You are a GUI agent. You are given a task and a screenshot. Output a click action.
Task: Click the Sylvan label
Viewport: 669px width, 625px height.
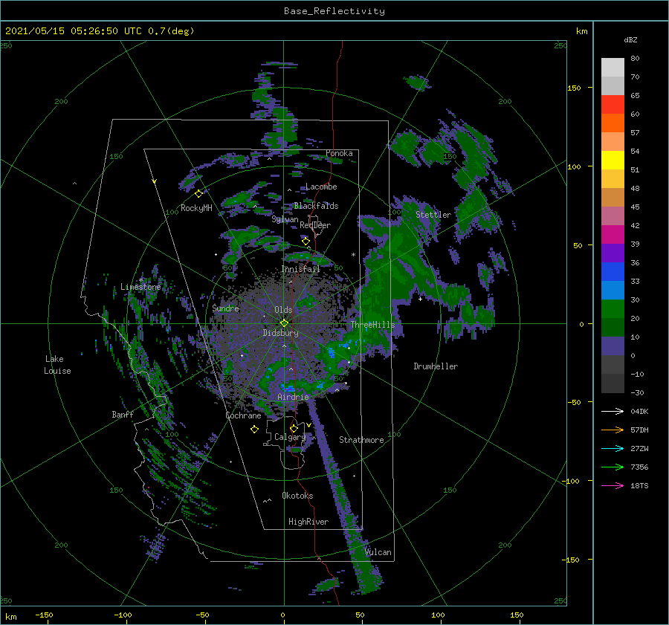285,219
